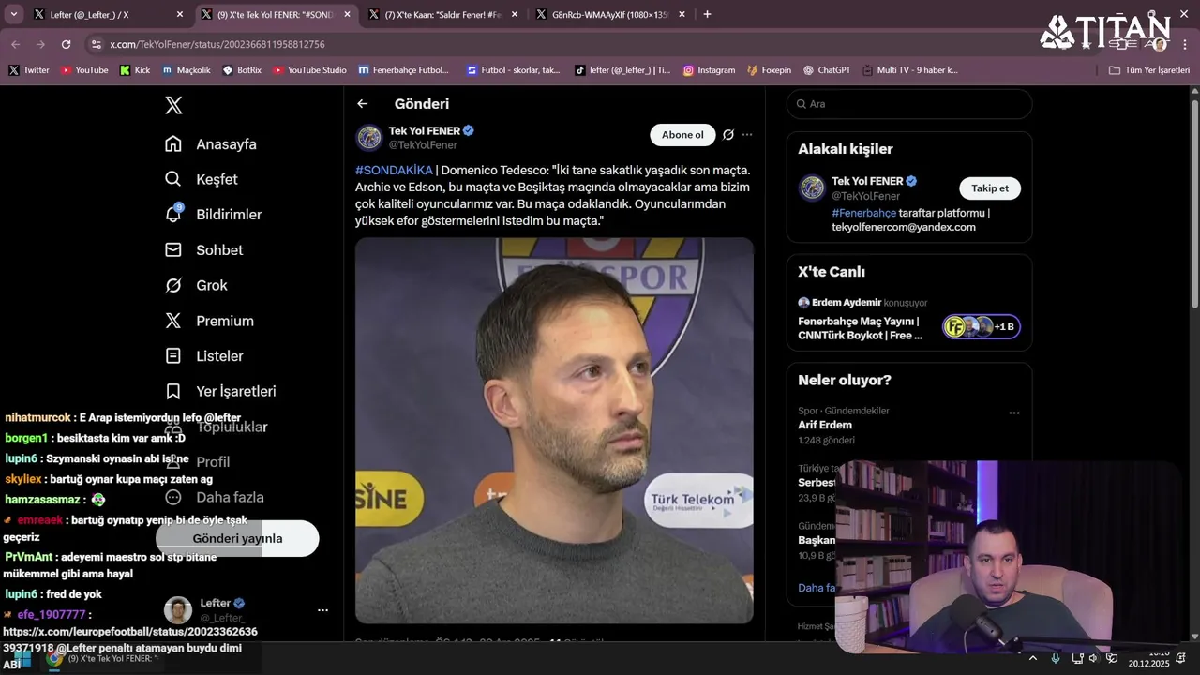Screen dimensions: 1200x675
Task: Open the taskbar notification center icon
Action: coord(1181,658)
